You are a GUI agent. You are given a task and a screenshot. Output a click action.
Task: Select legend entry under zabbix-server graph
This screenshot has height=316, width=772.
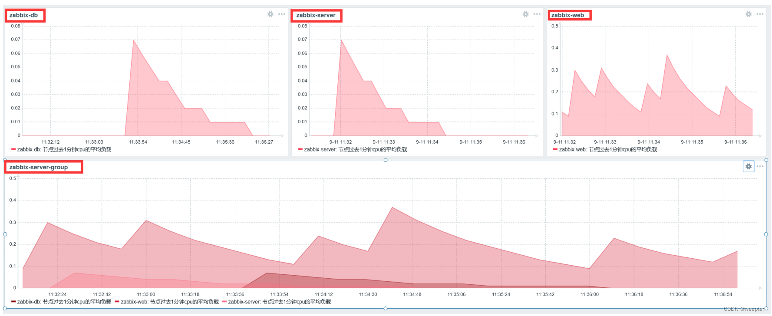click(x=353, y=149)
